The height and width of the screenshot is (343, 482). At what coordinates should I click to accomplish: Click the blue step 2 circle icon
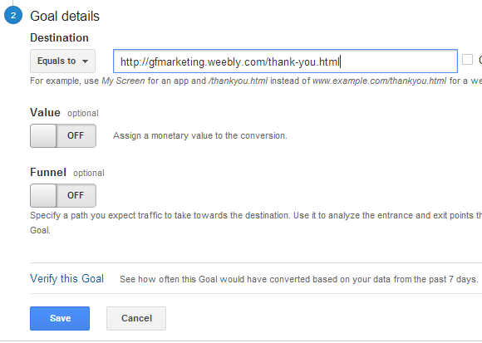point(13,15)
